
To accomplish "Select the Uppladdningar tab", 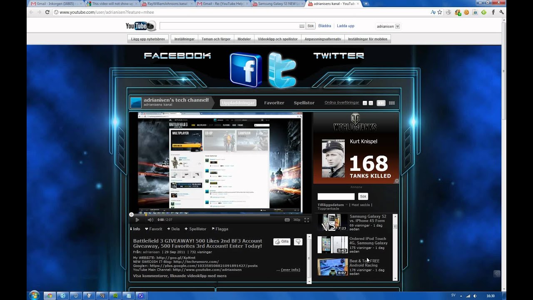I will click(238, 102).
